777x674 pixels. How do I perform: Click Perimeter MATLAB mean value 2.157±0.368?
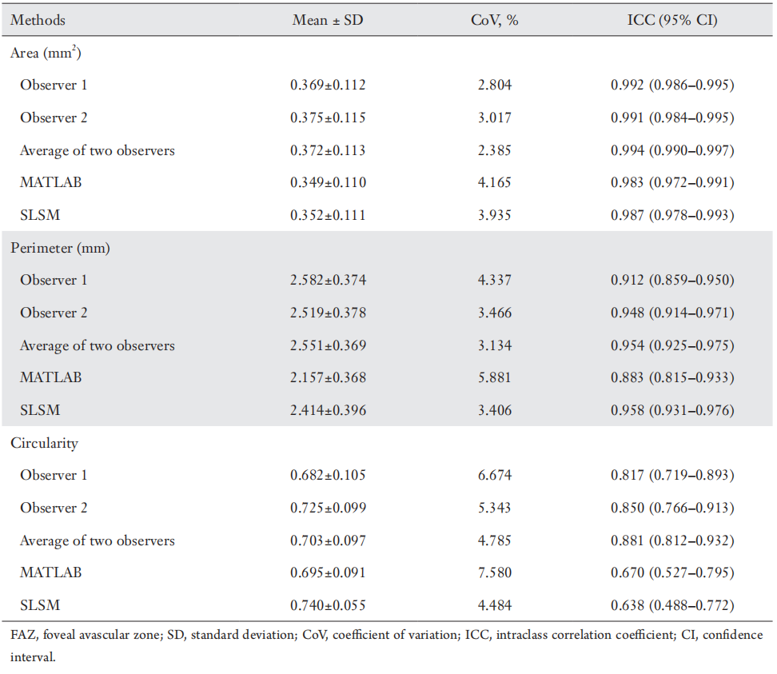pos(328,377)
